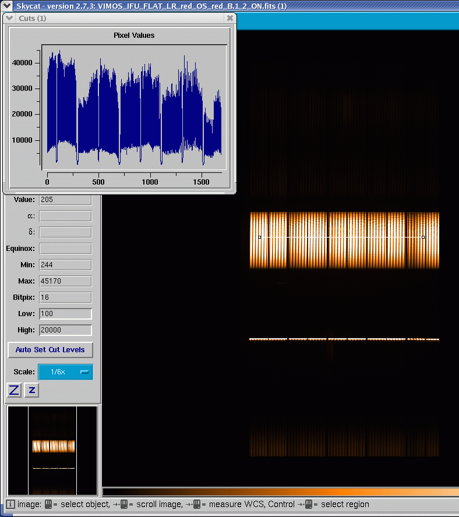Click the small z zoom-out button
This screenshot has width=459, height=517.
[x=32, y=390]
